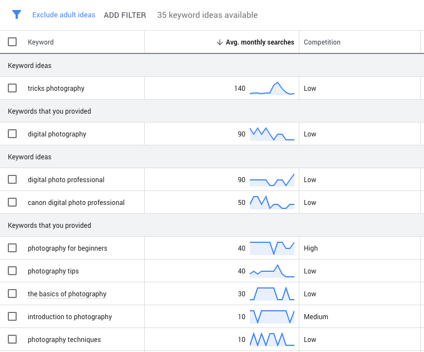Sort by the Keyword column header
This screenshot has height=352, width=424.
(41, 42)
